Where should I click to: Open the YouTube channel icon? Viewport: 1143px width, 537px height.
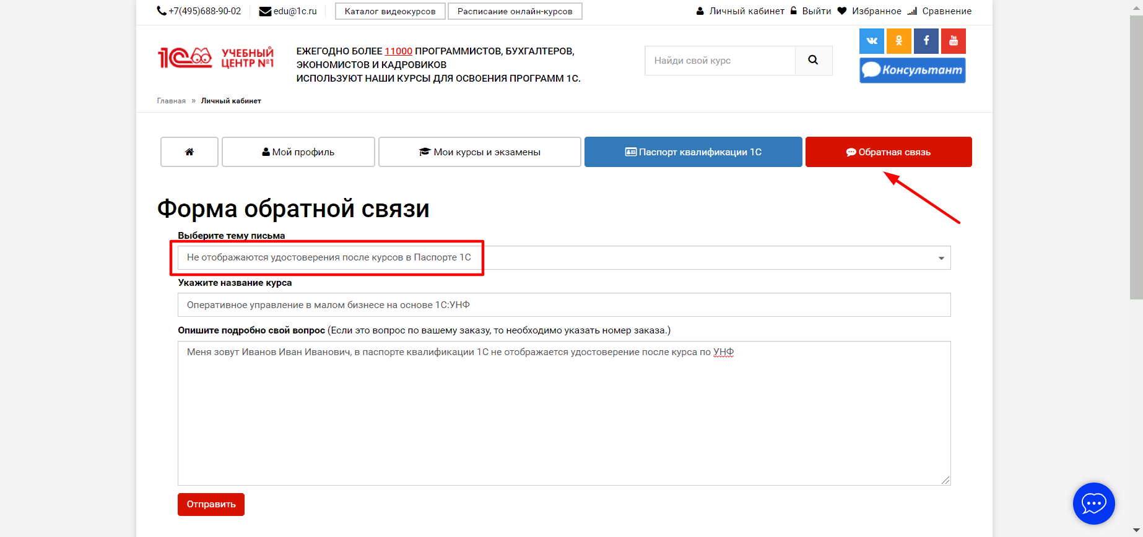954,41
